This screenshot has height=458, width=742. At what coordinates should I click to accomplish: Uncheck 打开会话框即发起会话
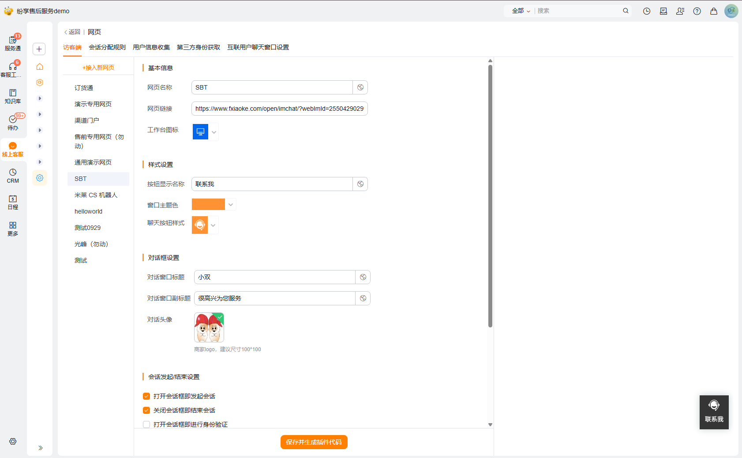[146, 396]
